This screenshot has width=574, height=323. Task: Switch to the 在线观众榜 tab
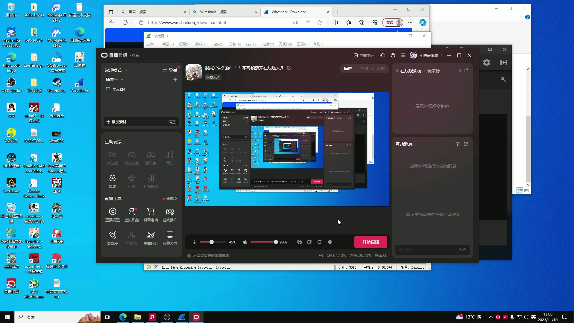click(x=411, y=71)
